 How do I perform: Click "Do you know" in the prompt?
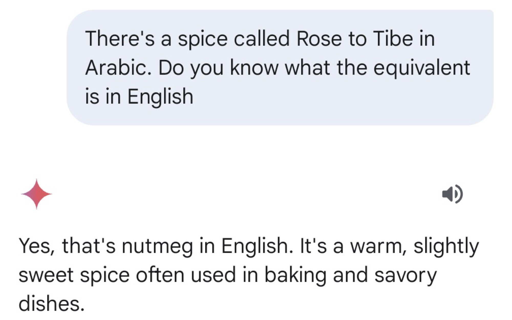coord(218,68)
